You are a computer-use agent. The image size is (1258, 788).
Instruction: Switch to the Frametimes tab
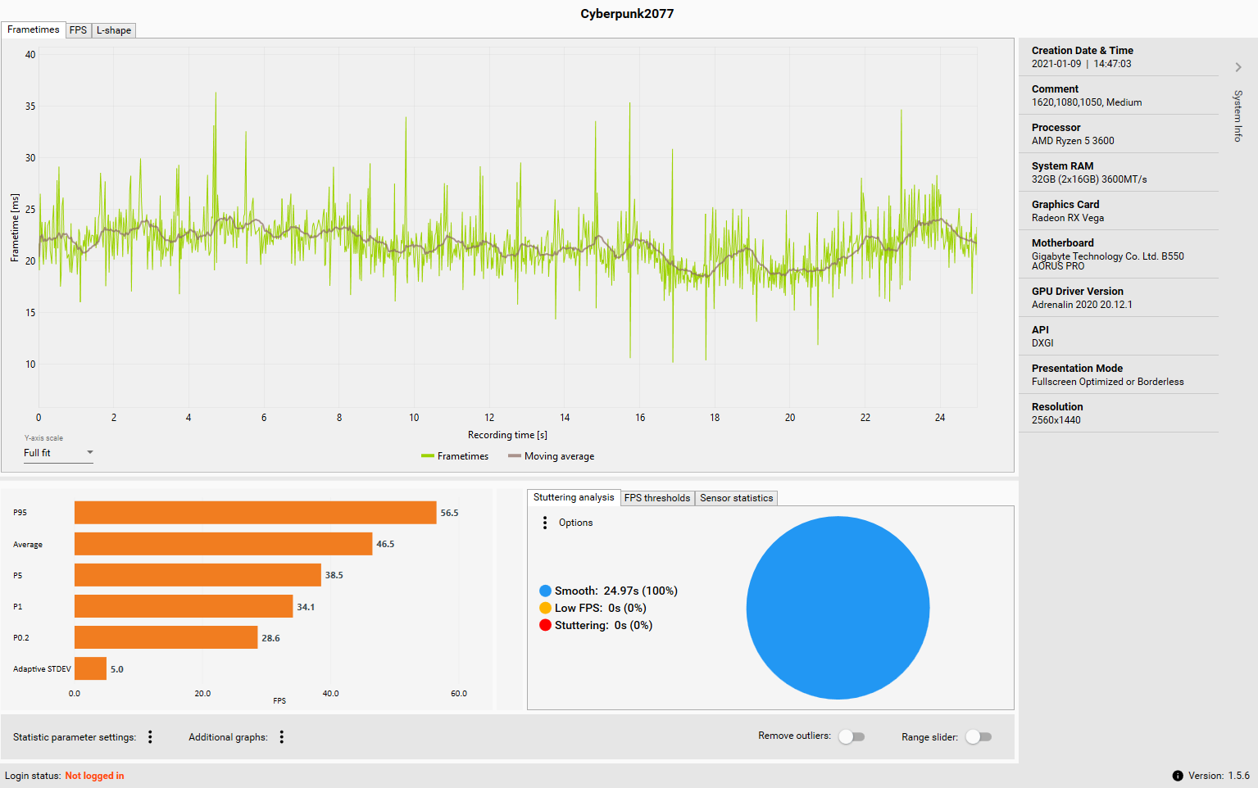[x=34, y=29]
